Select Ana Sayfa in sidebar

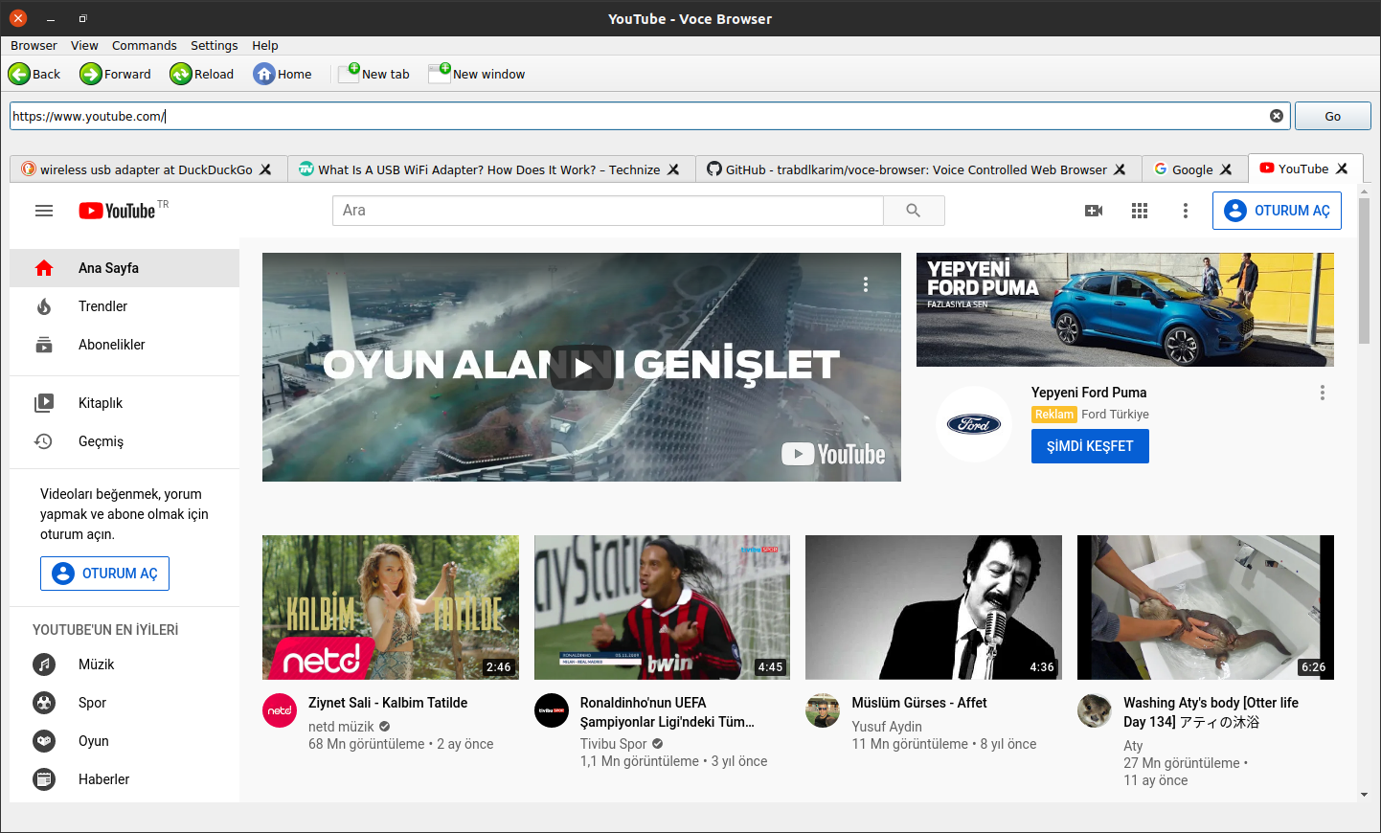tap(125, 268)
